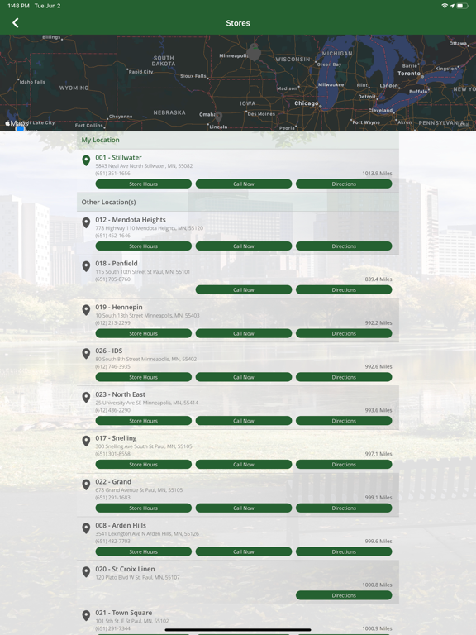Call Now for Penfield store

(244, 290)
